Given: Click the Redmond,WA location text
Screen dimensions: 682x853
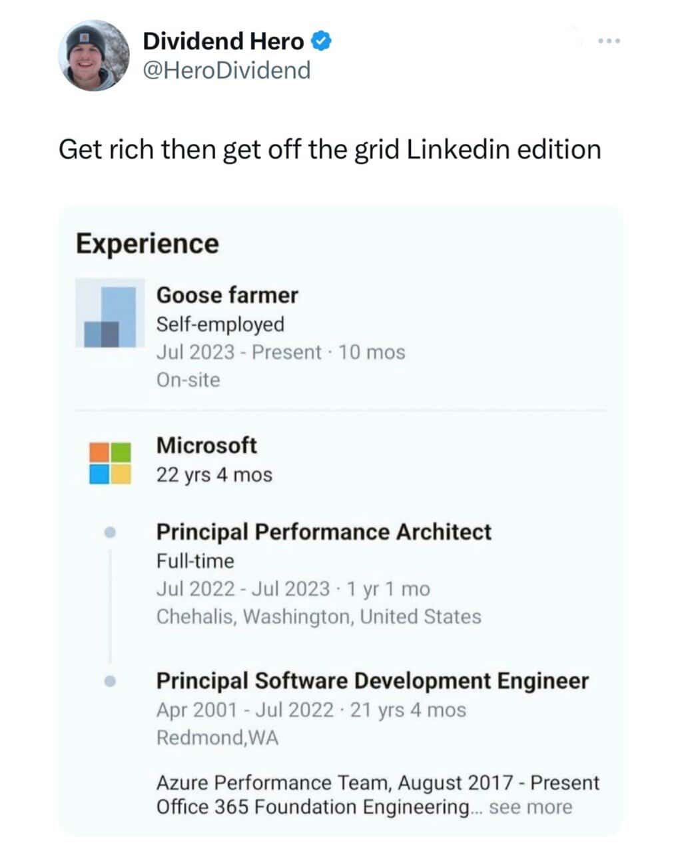Looking at the screenshot, I should pyautogui.click(x=217, y=738).
